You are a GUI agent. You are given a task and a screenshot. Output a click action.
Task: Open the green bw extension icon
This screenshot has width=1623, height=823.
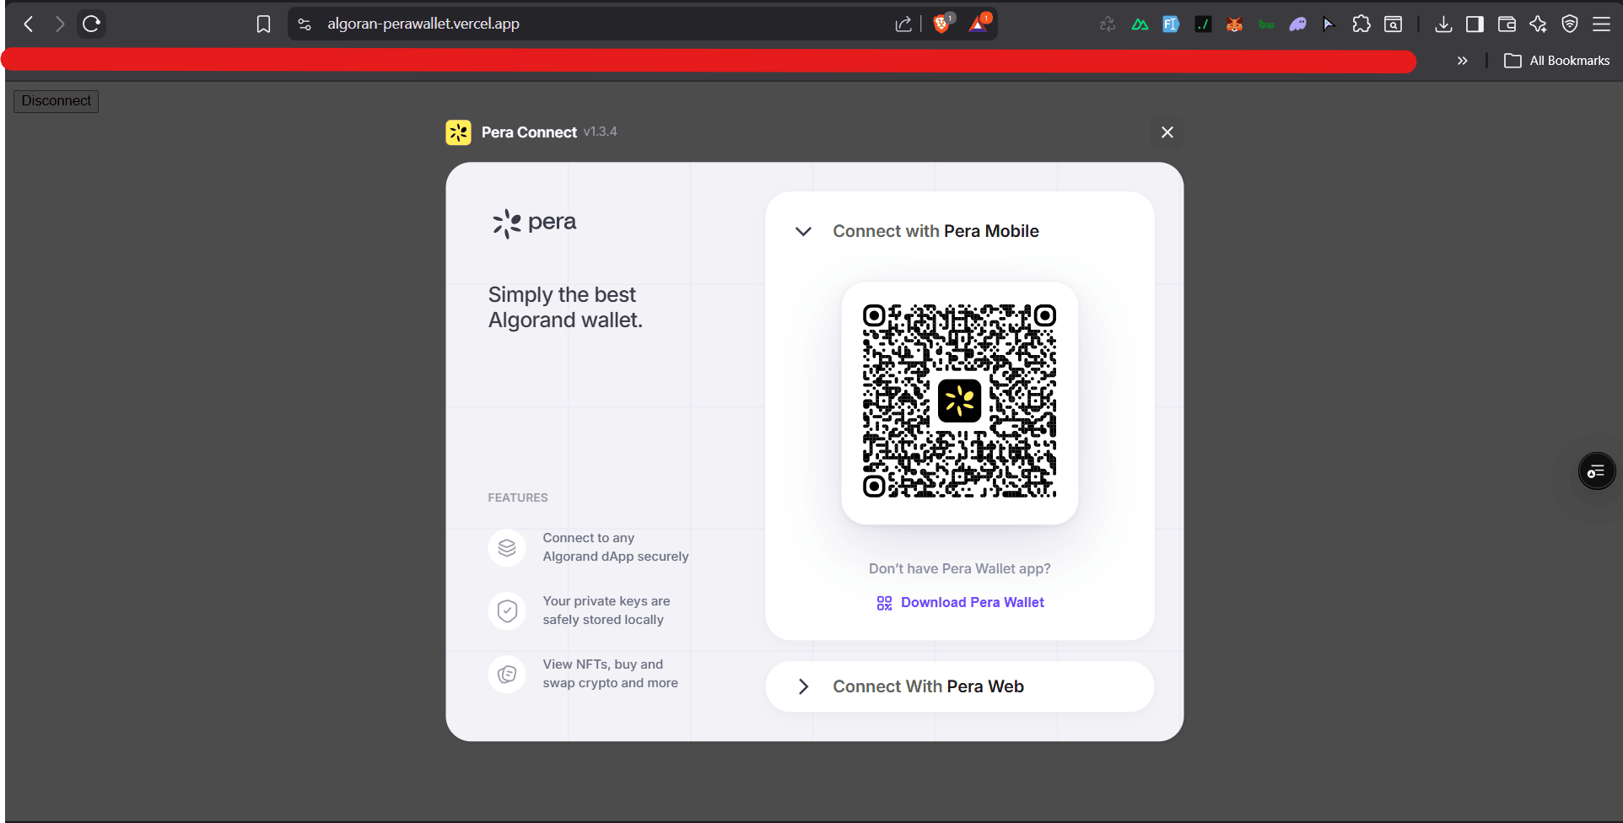pos(1266,24)
